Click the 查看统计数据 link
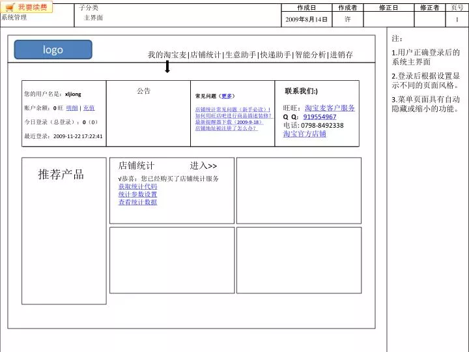This screenshot has height=352, width=469. coord(137,202)
